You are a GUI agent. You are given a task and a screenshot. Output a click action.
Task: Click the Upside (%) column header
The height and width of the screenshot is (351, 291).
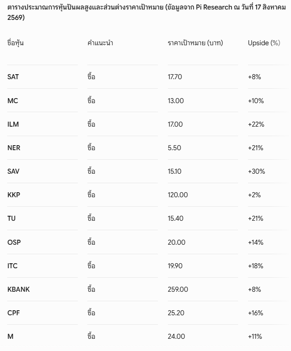point(264,43)
